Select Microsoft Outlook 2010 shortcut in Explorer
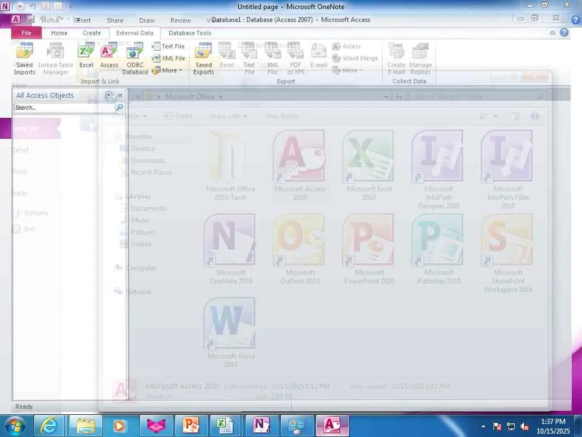 (300, 249)
